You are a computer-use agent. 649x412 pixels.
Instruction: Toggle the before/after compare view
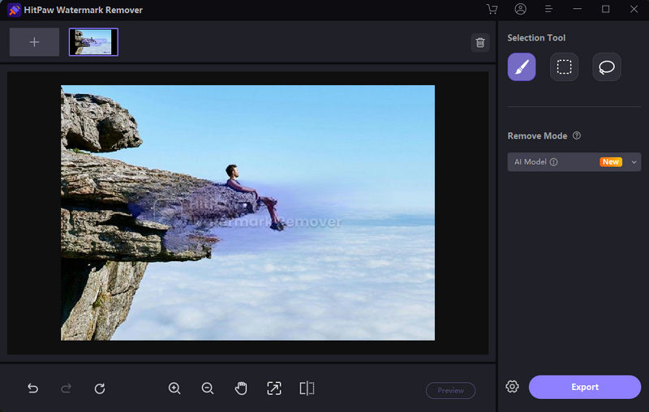pyautogui.click(x=307, y=388)
